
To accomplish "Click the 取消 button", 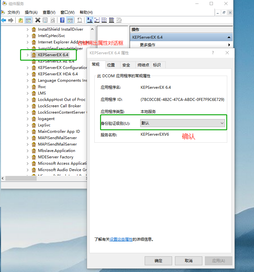I will [189, 261].
